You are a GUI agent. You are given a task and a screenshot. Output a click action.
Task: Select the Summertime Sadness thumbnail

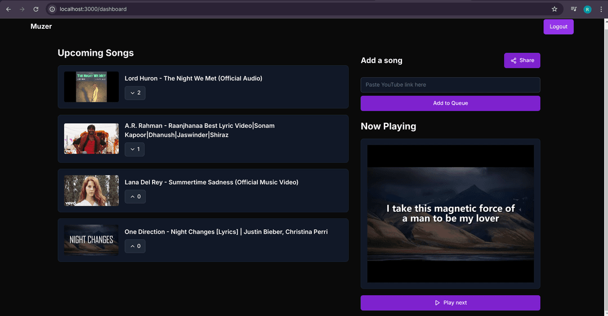pos(91,190)
